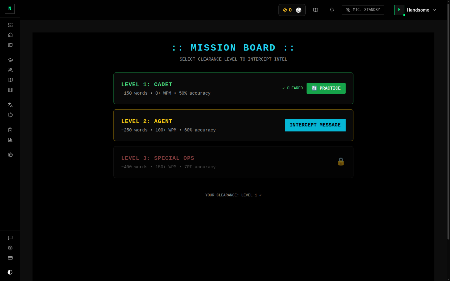
Task: Open the users icon in sidebar
Action: pyautogui.click(x=10, y=70)
